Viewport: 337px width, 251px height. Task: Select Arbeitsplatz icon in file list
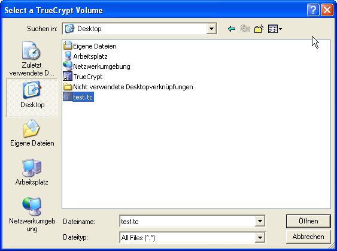68,56
